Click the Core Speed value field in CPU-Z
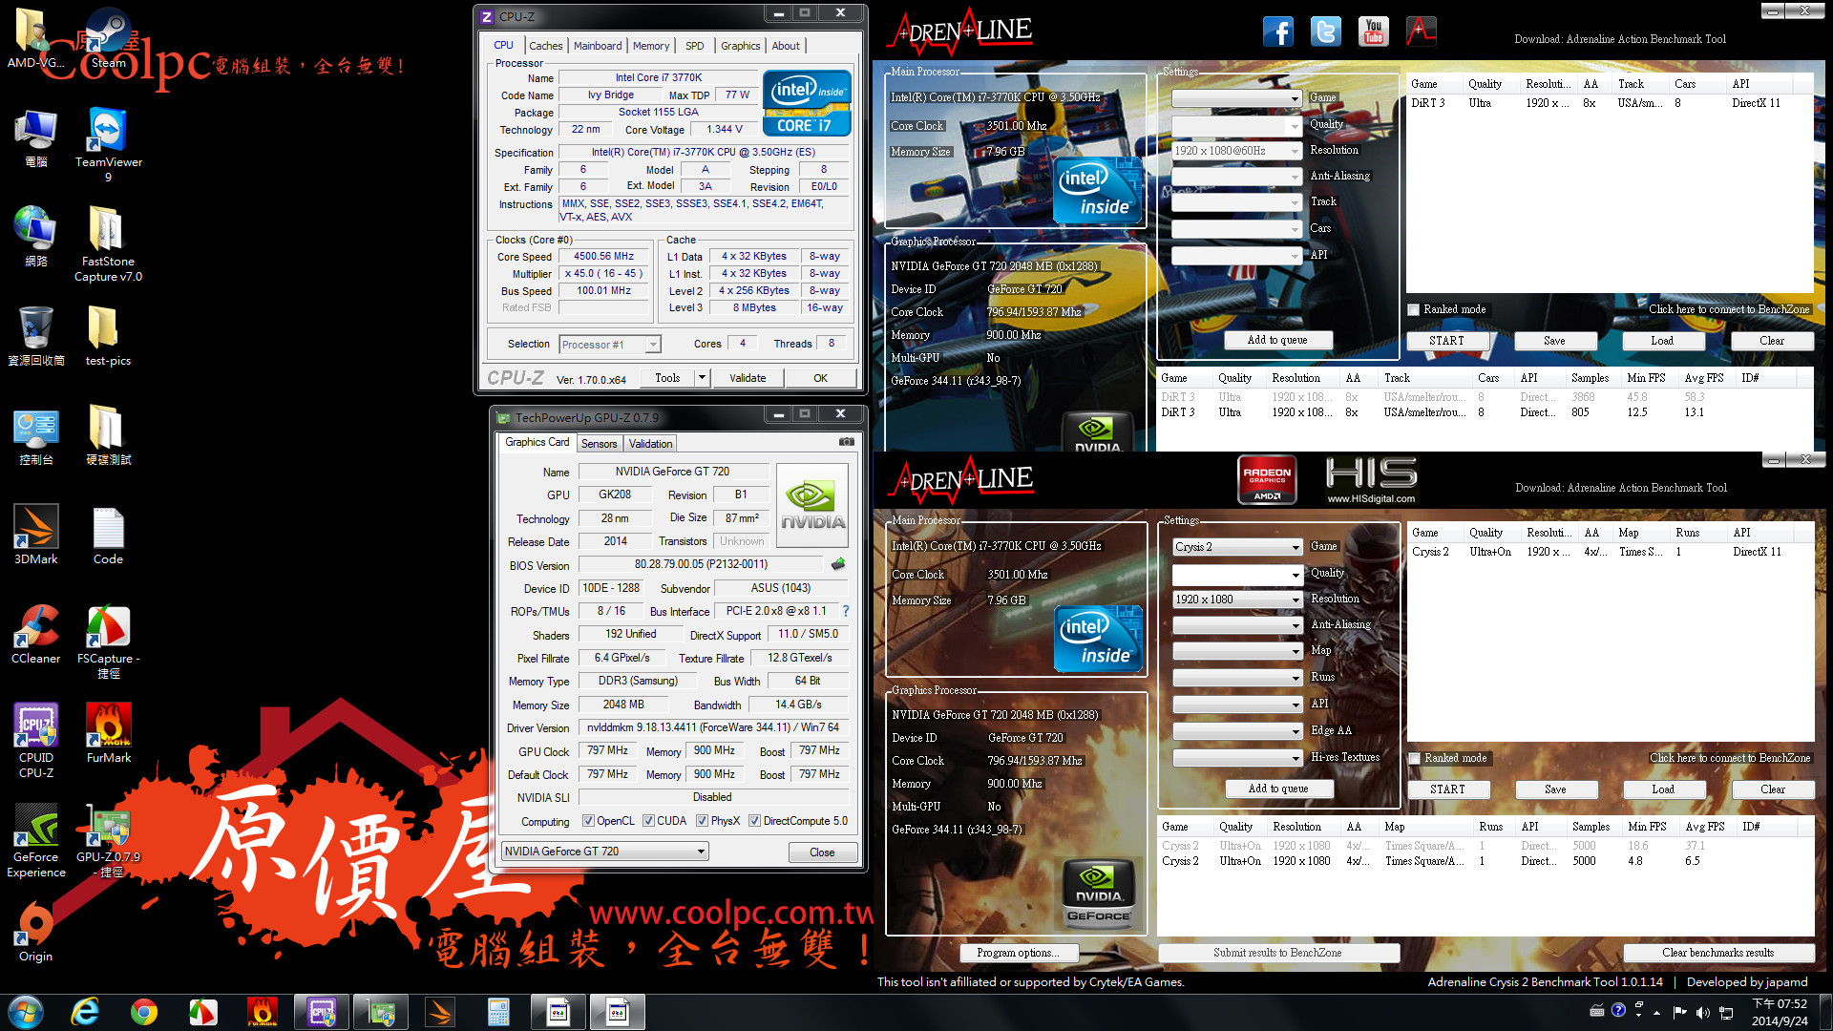The image size is (1833, 1031). 603,257
